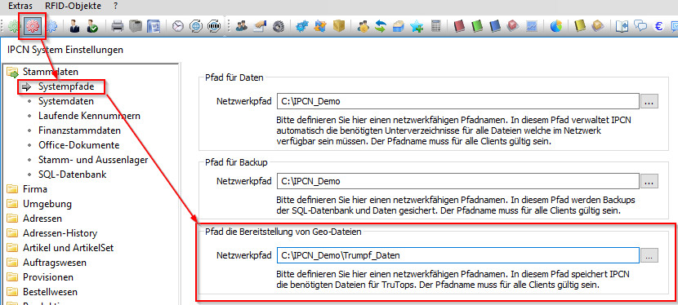678x305 pixels.
Task: Click the Geo-Dateien Netzwerkpfad field
Action: click(458, 255)
